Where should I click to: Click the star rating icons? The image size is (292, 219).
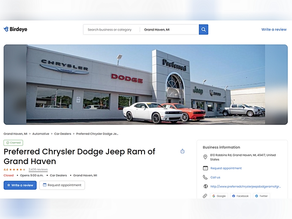(x=18, y=169)
